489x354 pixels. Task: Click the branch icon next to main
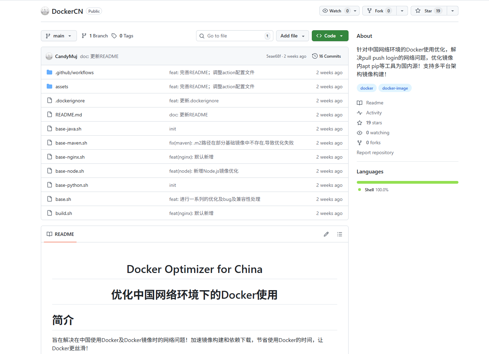point(84,35)
